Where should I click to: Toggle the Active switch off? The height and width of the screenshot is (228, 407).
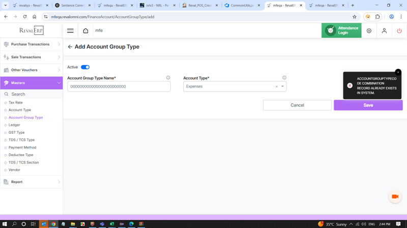pos(85,67)
